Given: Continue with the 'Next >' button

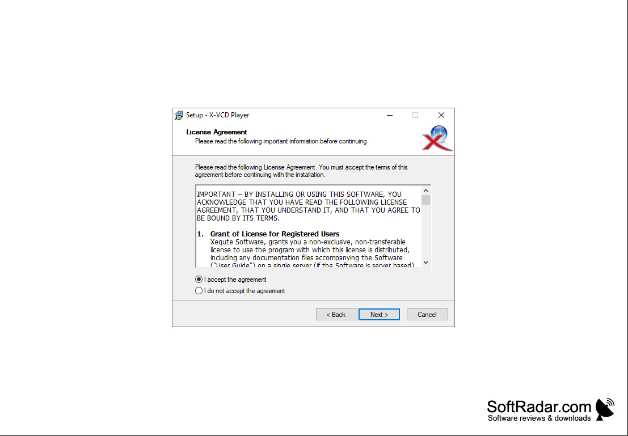Looking at the screenshot, I should 379,314.
